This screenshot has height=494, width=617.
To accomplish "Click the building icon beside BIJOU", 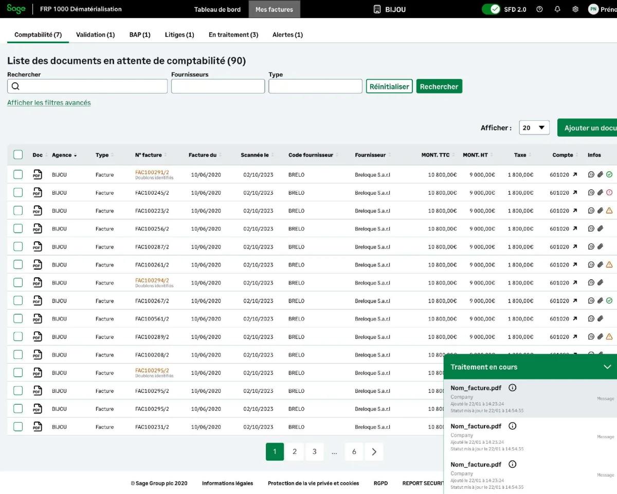I will pos(377,9).
